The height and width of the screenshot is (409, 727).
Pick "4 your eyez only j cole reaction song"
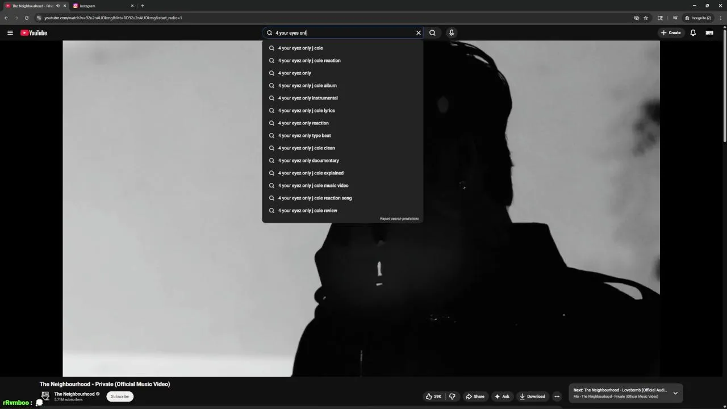tap(342, 198)
